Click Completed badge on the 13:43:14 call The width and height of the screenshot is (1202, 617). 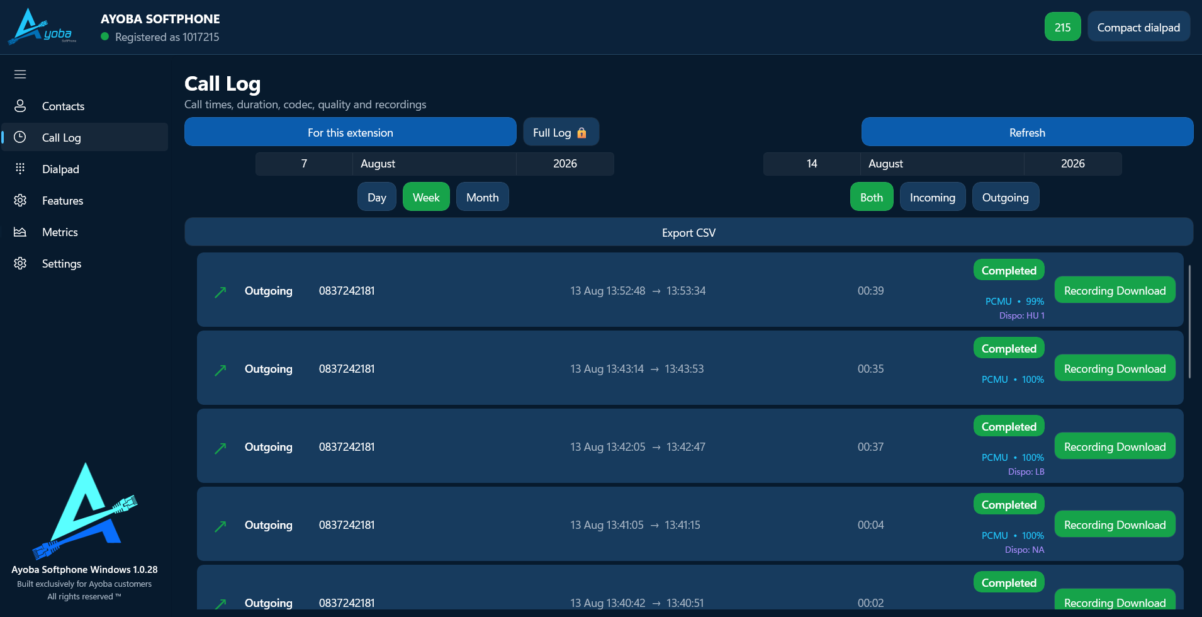1009,348
